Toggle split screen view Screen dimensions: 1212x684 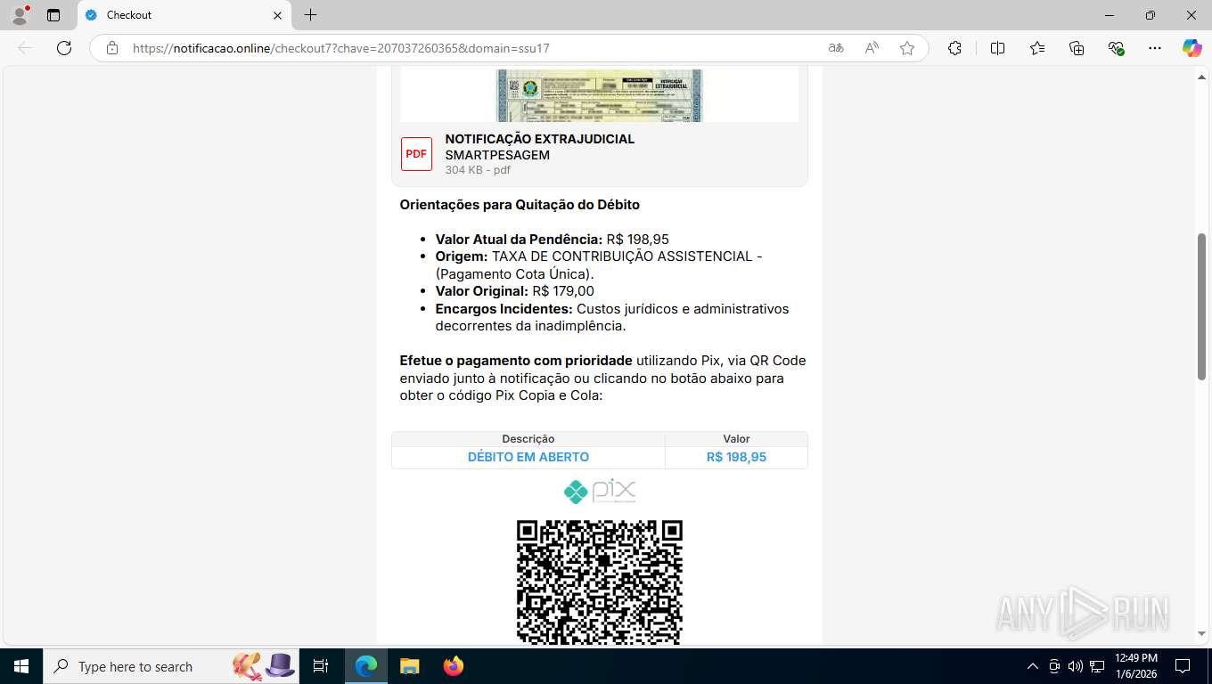tap(997, 48)
